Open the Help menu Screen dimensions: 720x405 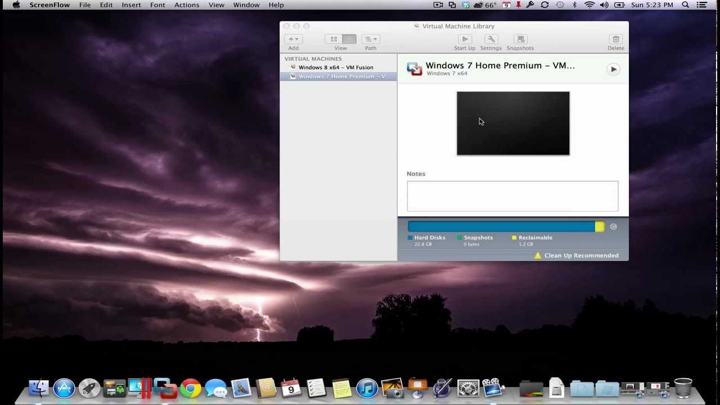click(x=276, y=5)
